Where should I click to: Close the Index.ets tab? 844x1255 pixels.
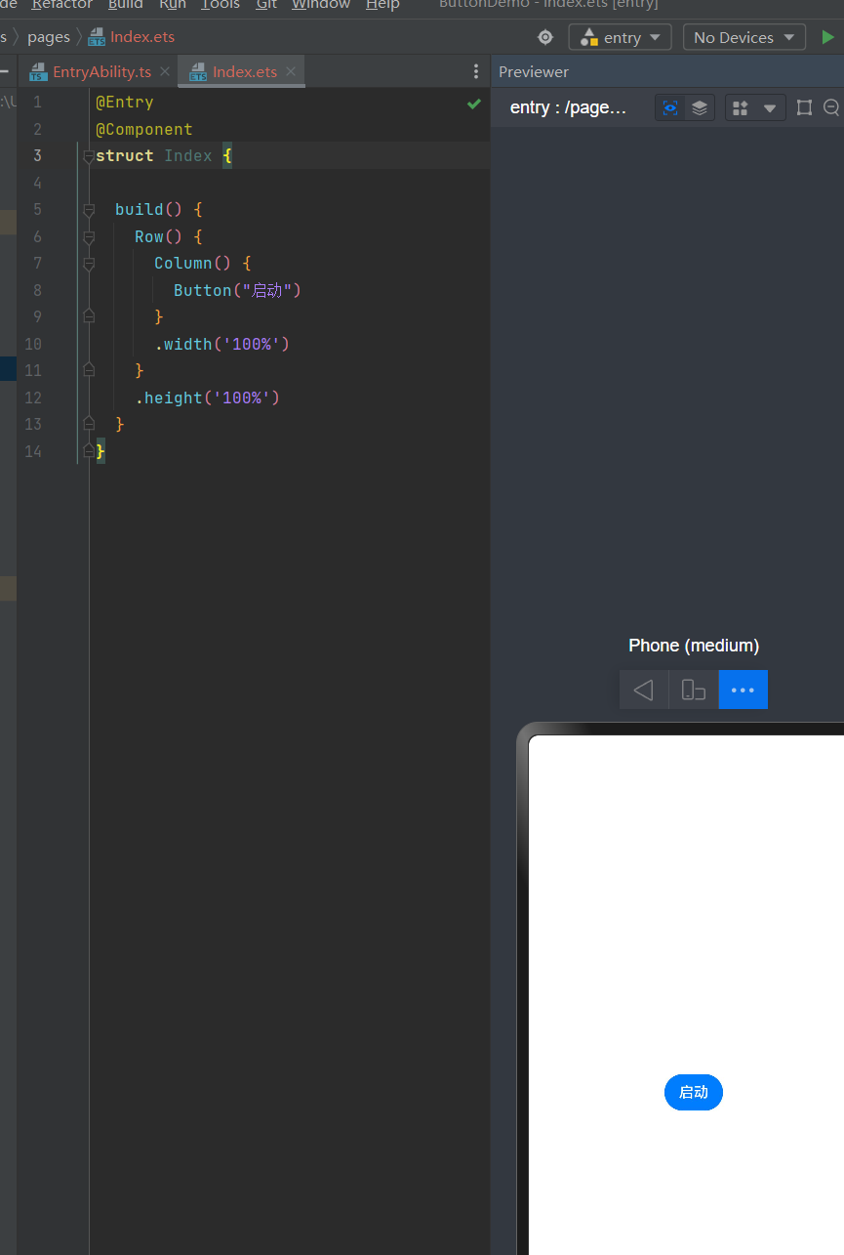(291, 71)
